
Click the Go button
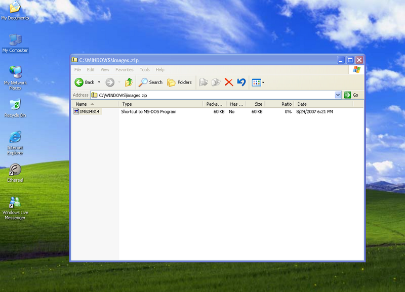click(x=351, y=95)
